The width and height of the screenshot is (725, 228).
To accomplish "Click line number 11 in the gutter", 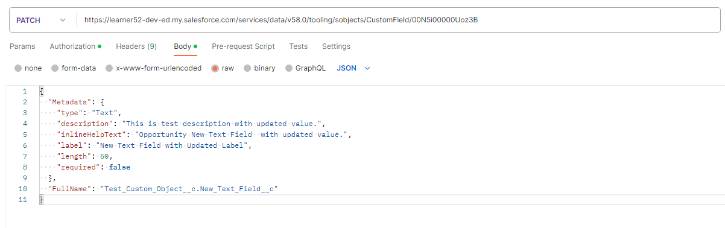I will [24, 200].
